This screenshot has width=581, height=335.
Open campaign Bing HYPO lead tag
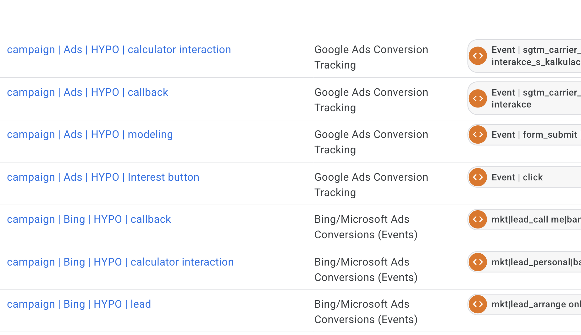coord(79,304)
